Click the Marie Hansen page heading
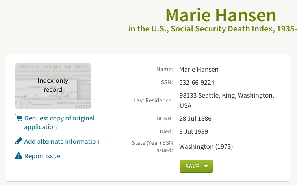Image resolution: width=297 pixels, height=185 pixels. tap(221, 15)
